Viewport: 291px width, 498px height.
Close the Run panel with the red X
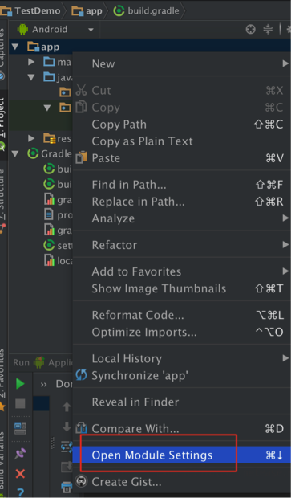20,474
